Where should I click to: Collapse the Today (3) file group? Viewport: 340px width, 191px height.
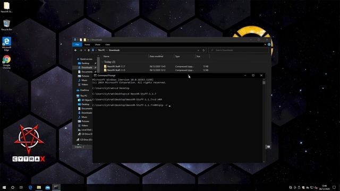[103, 62]
